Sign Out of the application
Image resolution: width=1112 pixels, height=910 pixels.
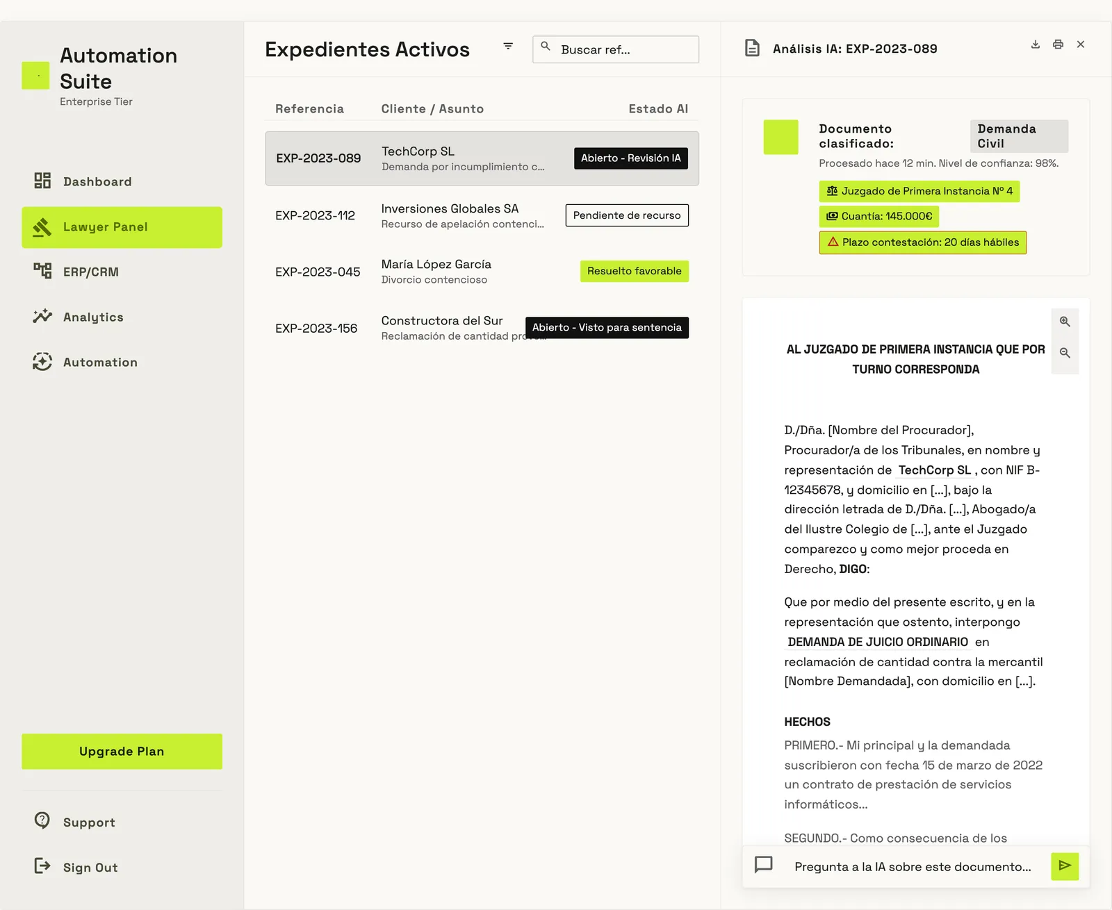(122, 868)
